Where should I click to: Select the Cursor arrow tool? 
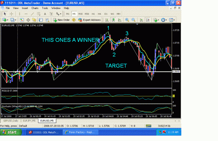coord(5,14)
